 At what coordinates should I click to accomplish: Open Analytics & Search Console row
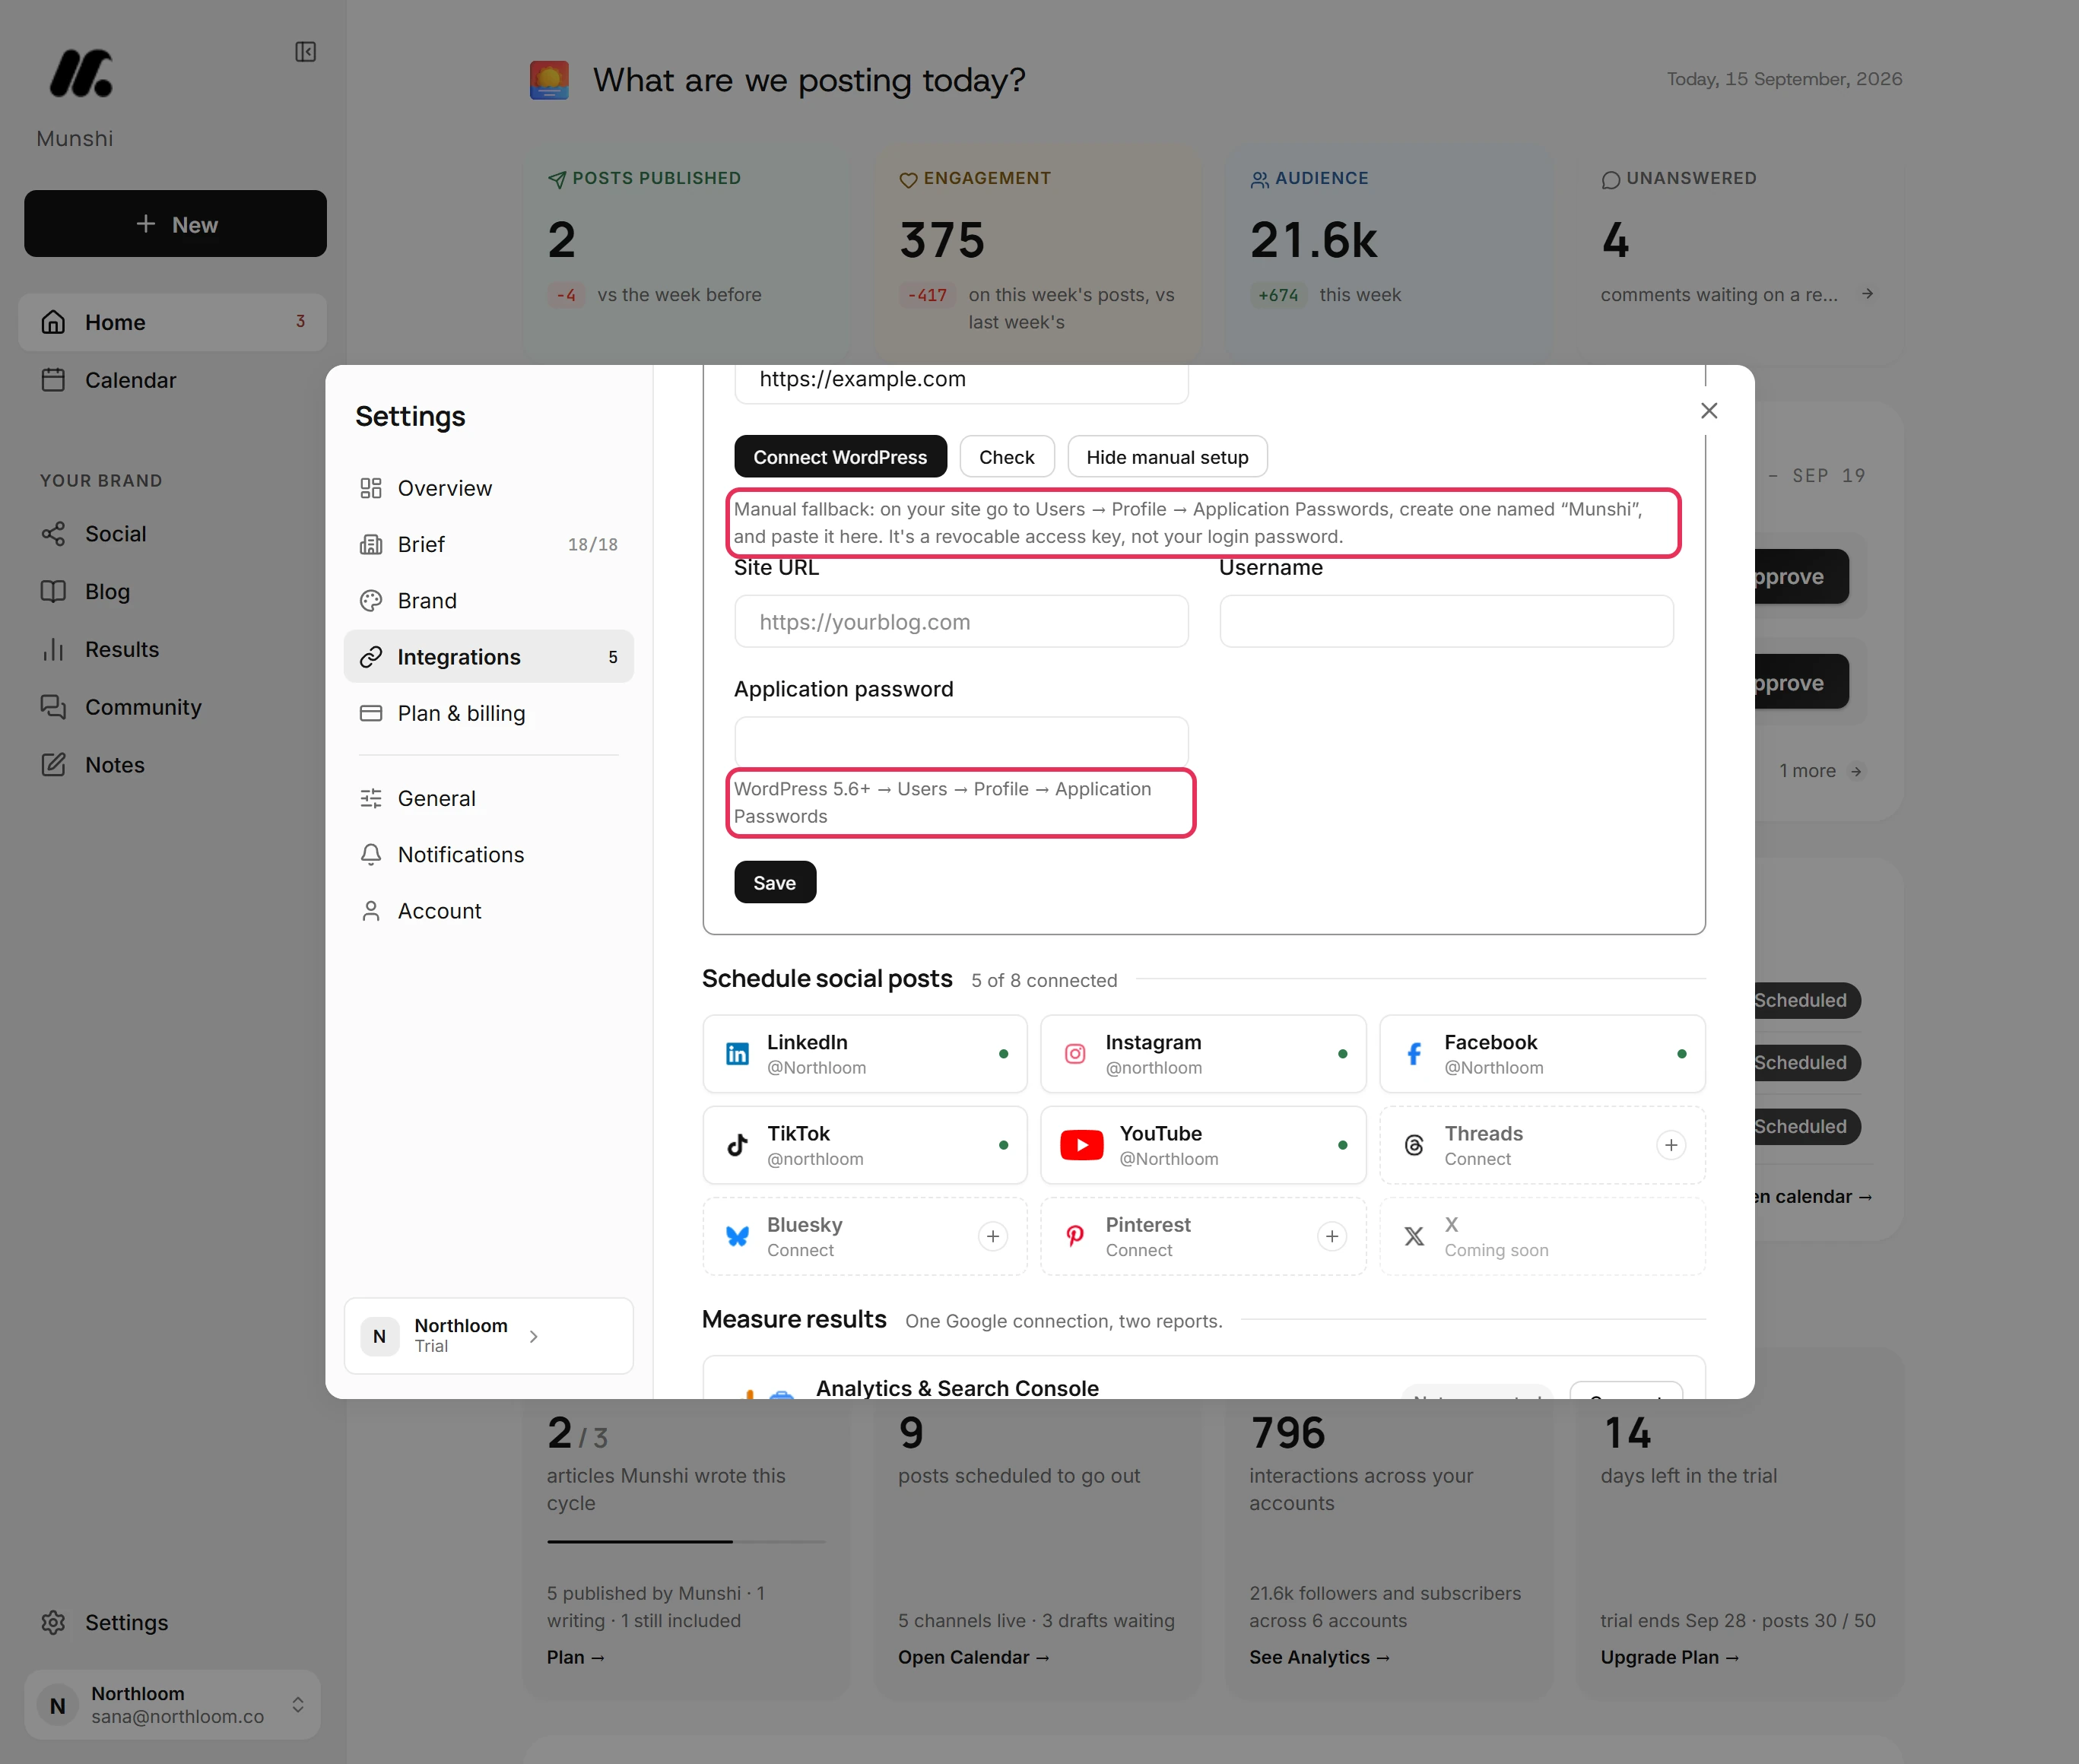[1204, 1378]
